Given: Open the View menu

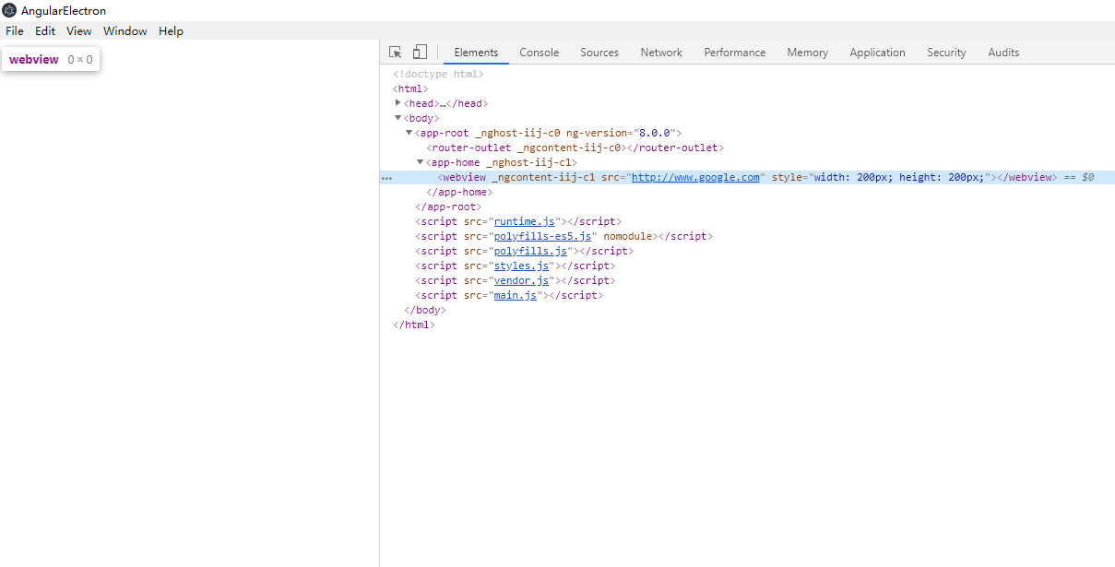Looking at the screenshot, I should pyautogui.click(x=78, y=30).
